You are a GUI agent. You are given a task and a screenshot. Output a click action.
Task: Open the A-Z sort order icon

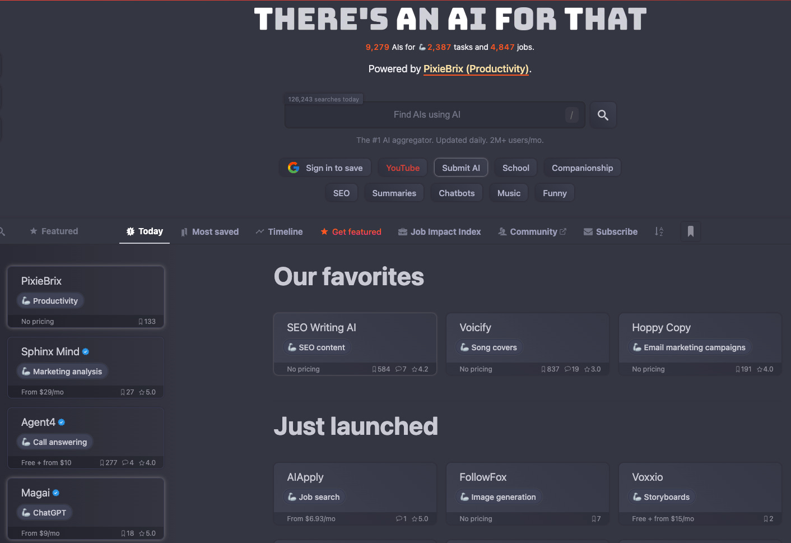tap(659, 231)
